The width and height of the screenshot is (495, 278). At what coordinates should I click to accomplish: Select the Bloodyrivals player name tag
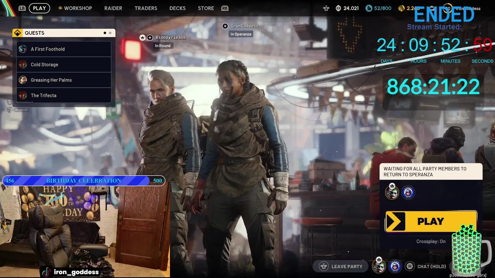click(171, 37)
